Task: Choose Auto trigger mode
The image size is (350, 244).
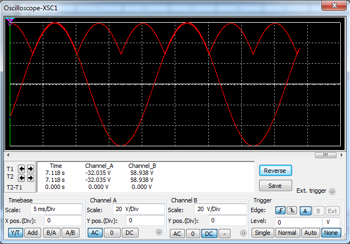Action: click(311, 233)
